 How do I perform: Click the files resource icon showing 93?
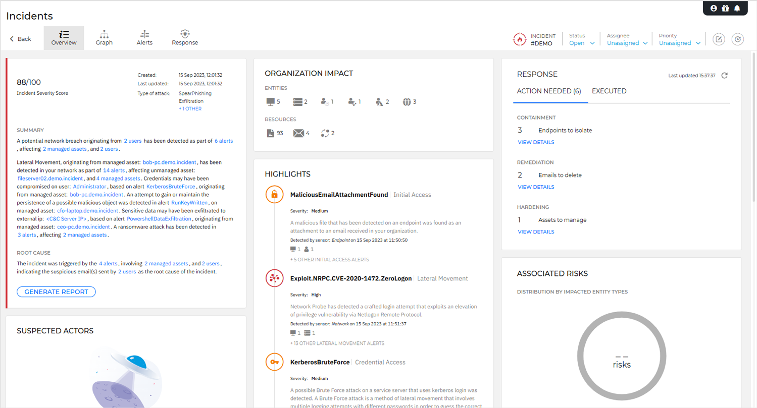click(270, 133)
